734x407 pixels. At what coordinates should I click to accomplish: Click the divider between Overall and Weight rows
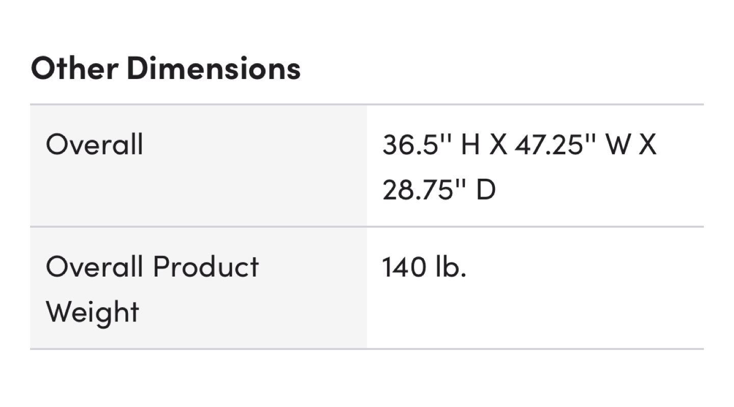[x=367, y=227]
